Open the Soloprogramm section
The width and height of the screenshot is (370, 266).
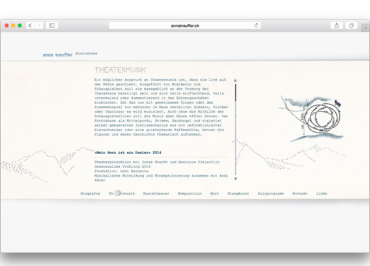[270, 193]
